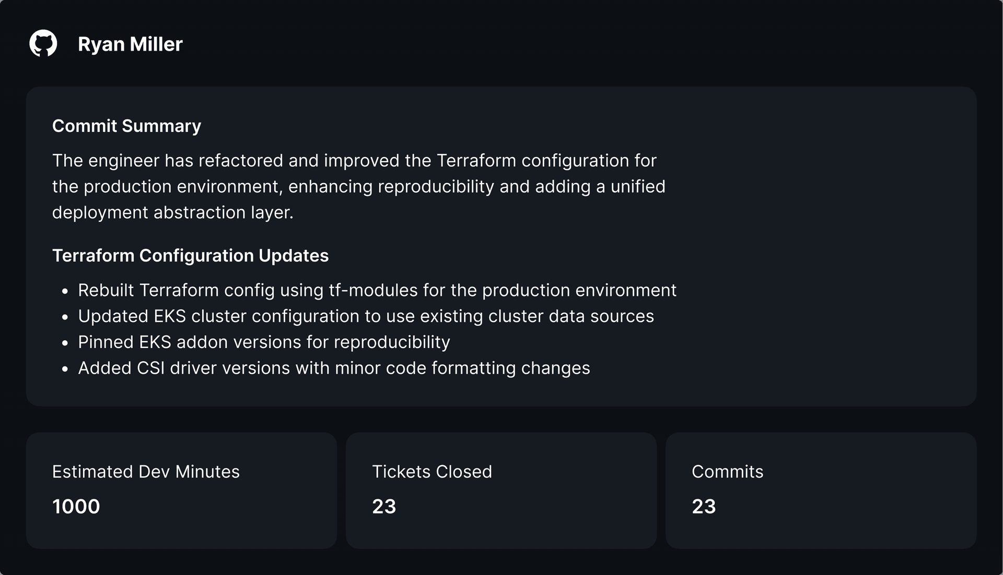The image size is (1003, 575).
Task: Click the bullet dot before Updated EKS cluster
Action: coord(65,317)
